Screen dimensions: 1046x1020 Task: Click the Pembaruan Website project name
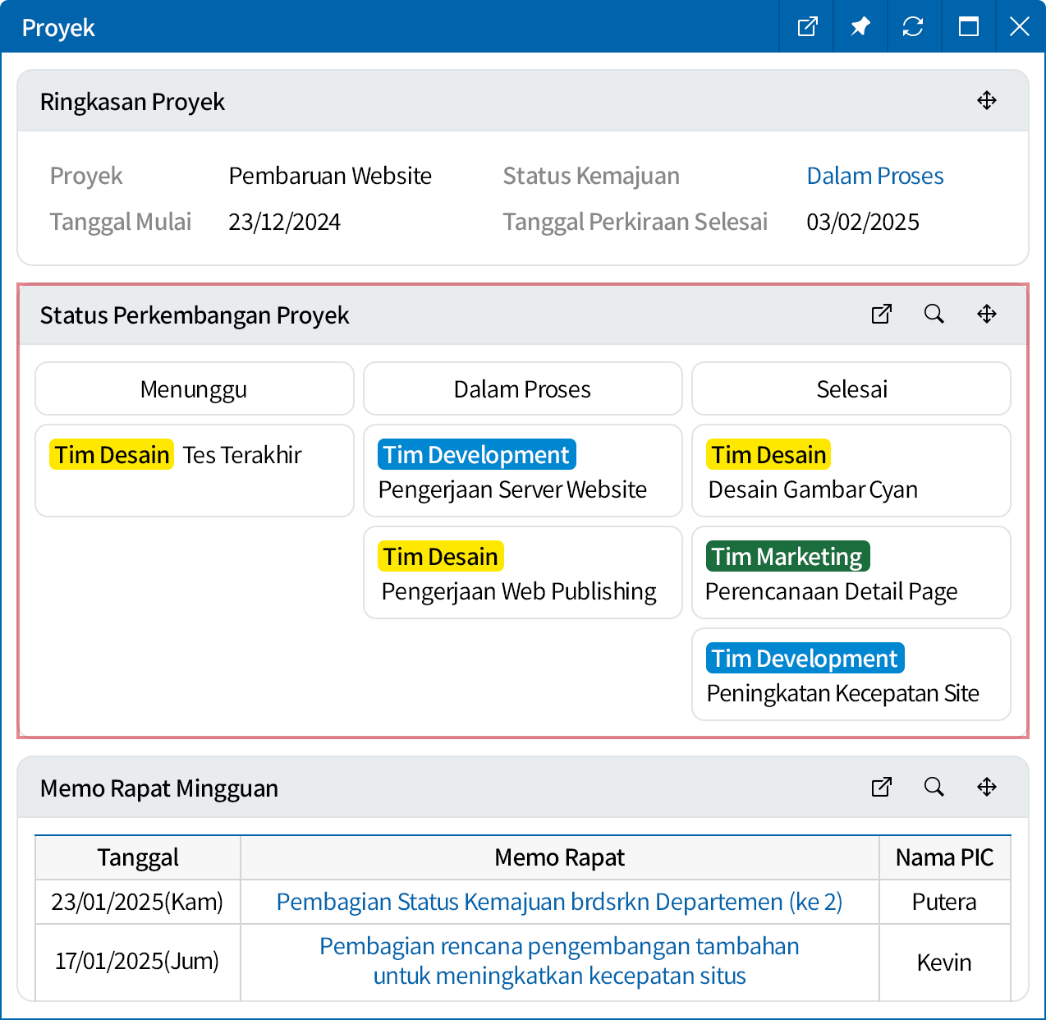click(x=330, y=176)
